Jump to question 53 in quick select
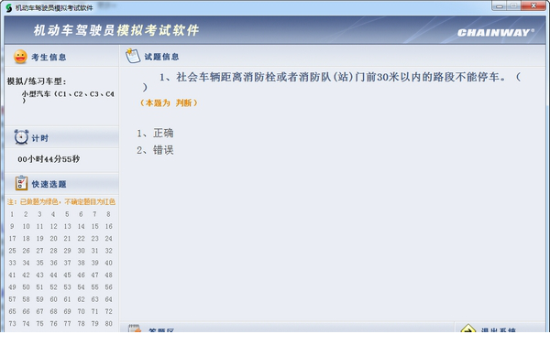The image size is (550, 345). (x=67, y=287)
